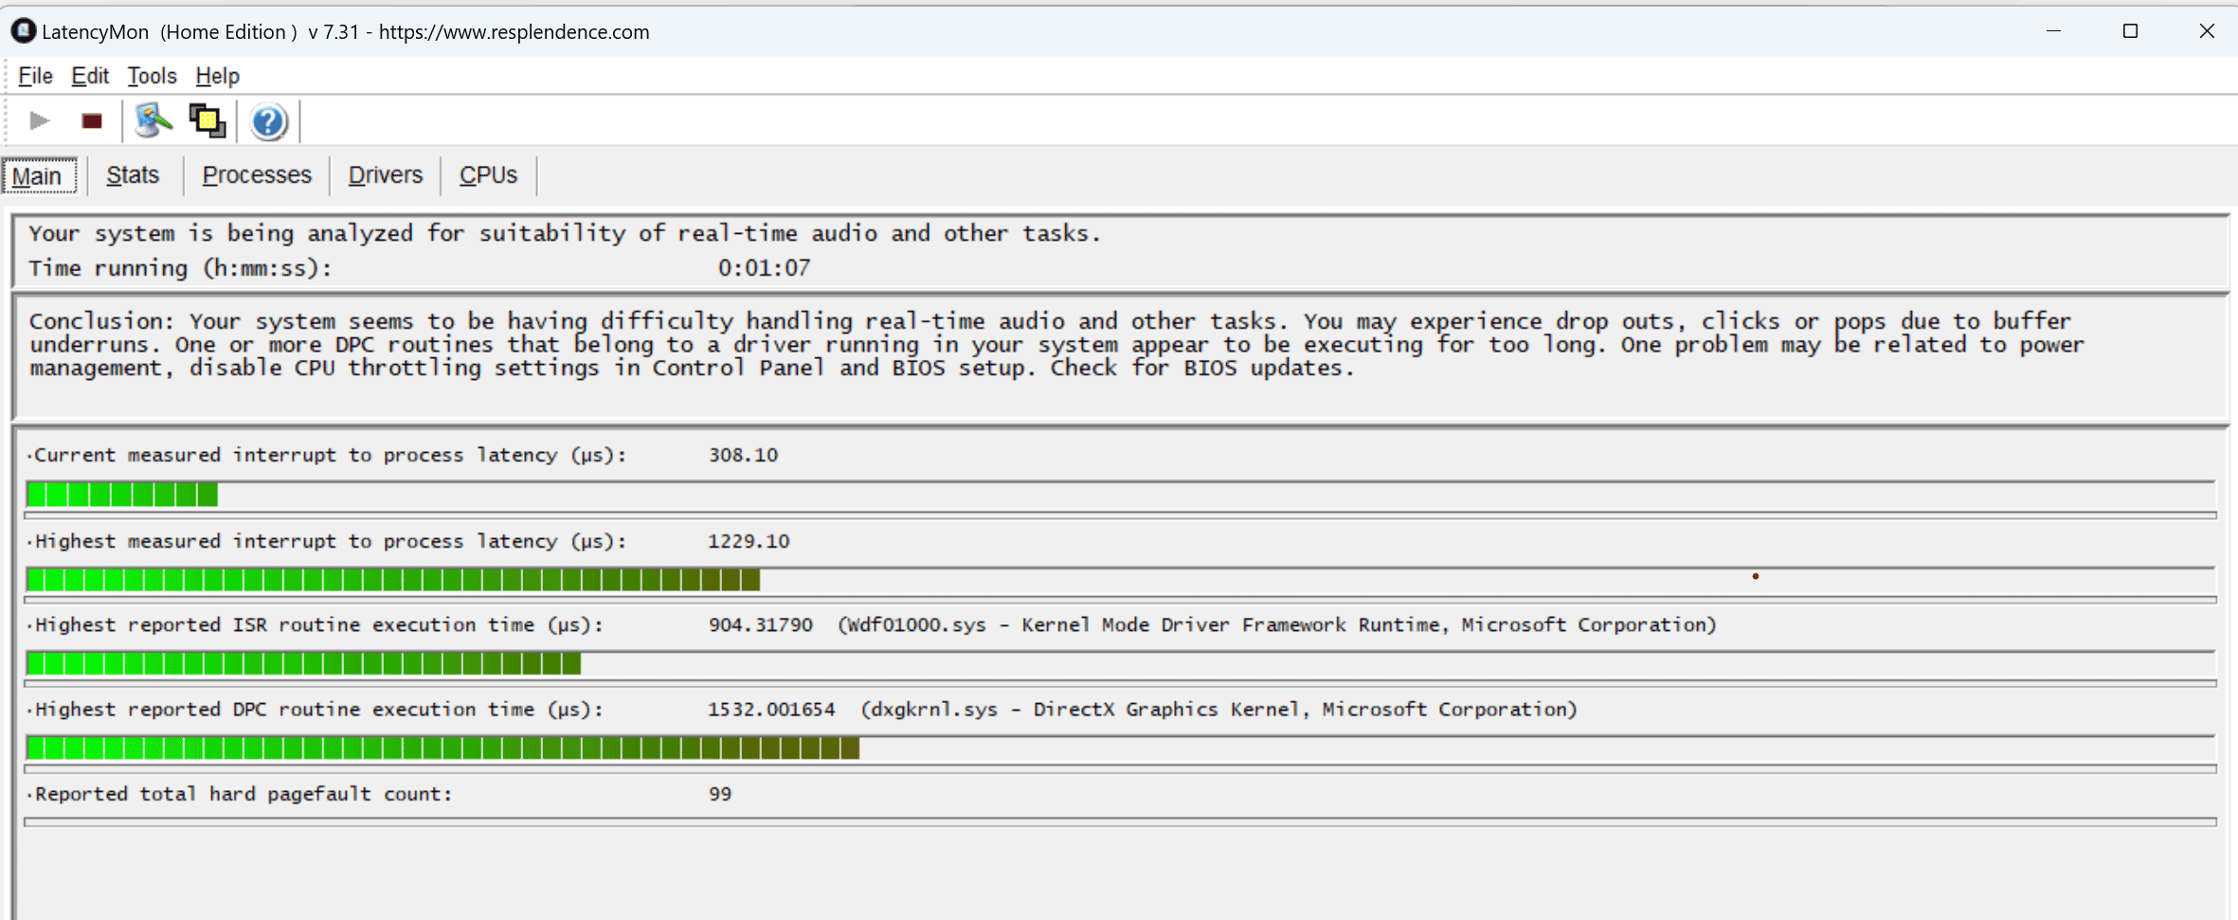The height and width of the screenshot is (920, 2238).
Task: Show the Drivers tab
Action: 385,175
